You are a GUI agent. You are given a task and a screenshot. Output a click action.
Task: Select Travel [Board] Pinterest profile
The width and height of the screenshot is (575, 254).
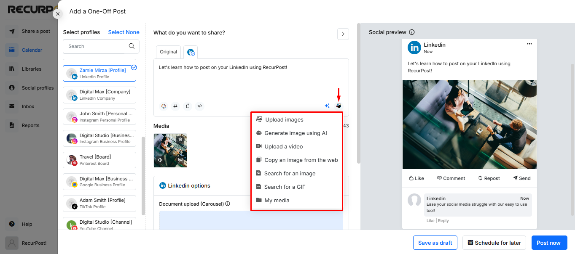pyautogui.click(x=99, y=160)
